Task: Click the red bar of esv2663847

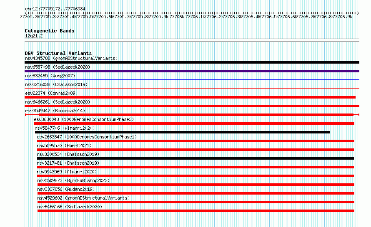Action: coord(196,141)
